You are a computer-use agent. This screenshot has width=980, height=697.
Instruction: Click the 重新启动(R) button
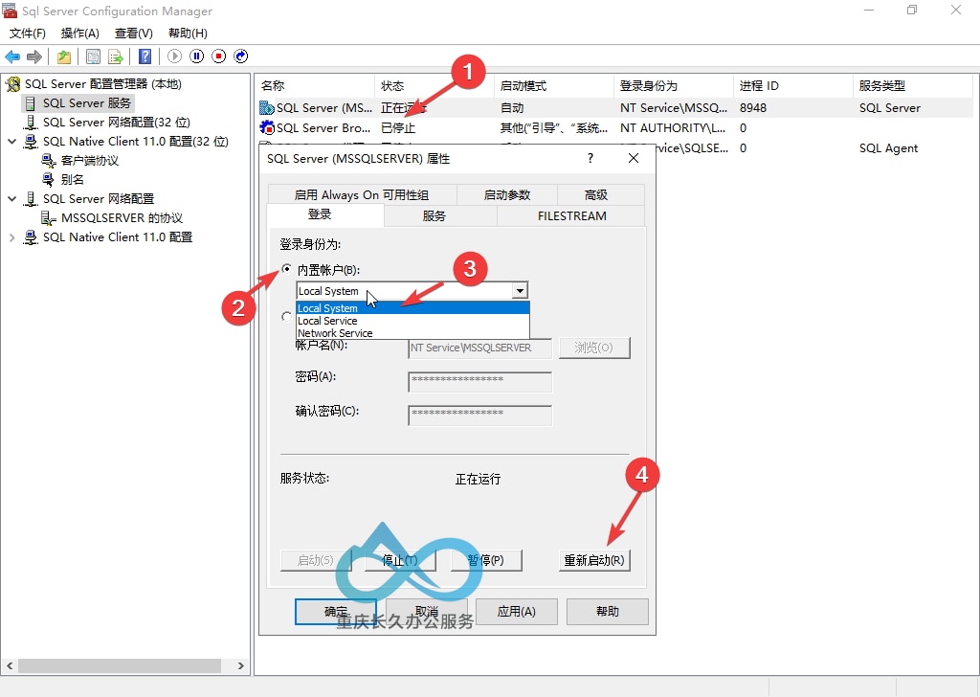(x=594, y=561)
